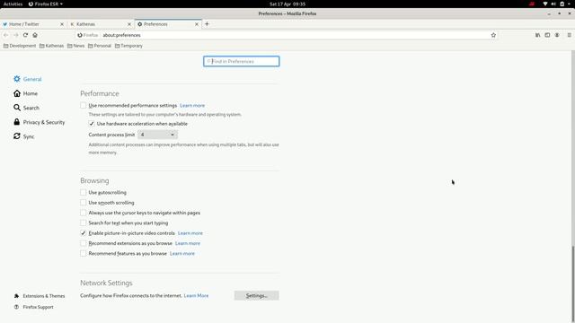
Task: Open the Sync preferences category
Action: (x=24, y=136)
